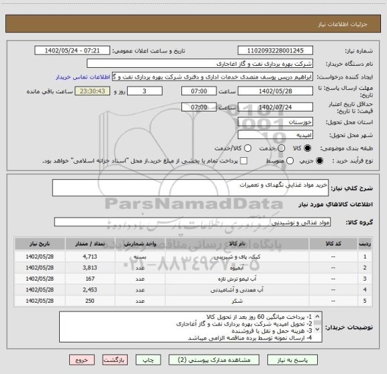Select row کیک، پای و شیرینی
This screenshot has height=374, width=387.
pyautogui.click(x=193, y=256)
